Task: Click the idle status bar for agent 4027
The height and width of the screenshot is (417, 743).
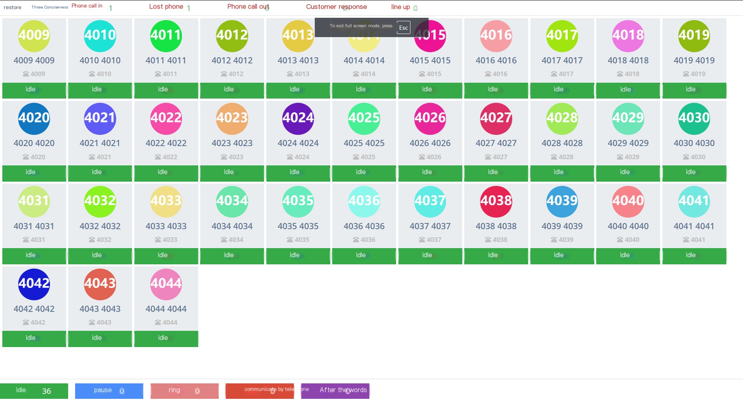Action: [496, 173]
